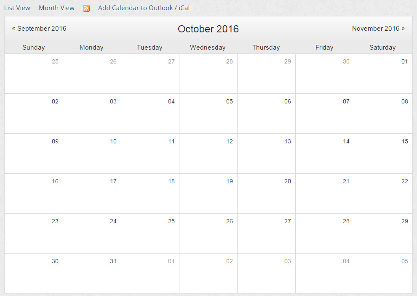Click greyed September 27 cell
Image resolution: width=417 pixels, height=296 pixels.
[150, 74]
